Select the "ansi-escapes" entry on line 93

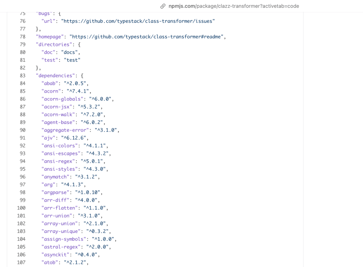(x=76, y=153)
